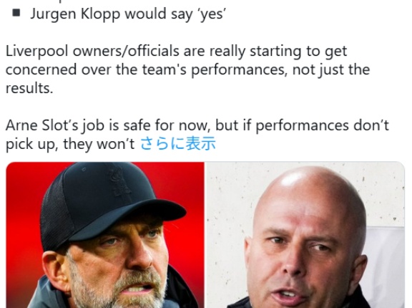Click "Arne Slot's" at the paragraph start
The height and width of the screenshot is (308, 412).
coord(42,125)
